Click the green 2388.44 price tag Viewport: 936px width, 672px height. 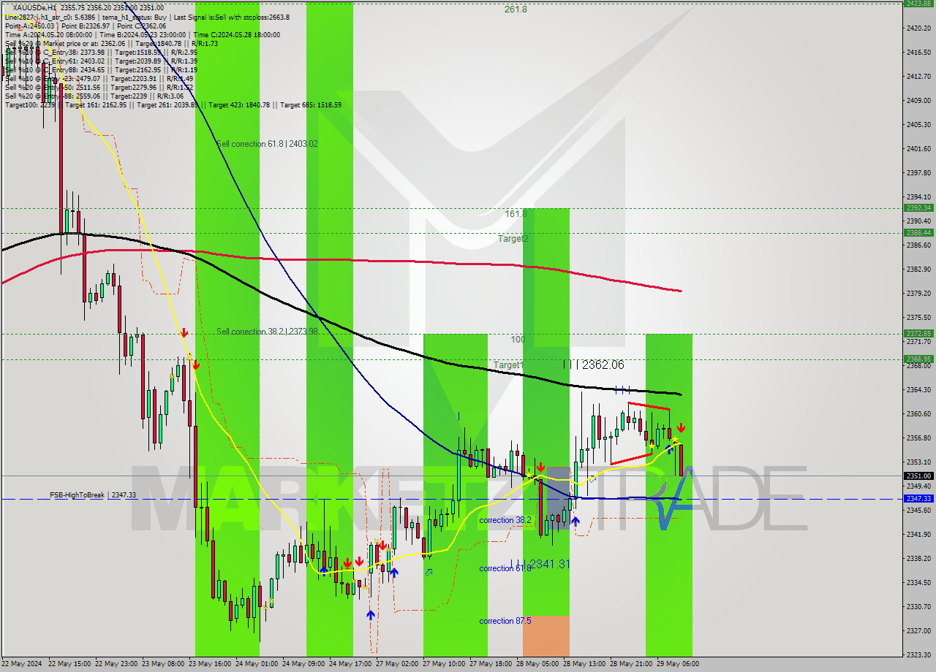coord(918,233)
